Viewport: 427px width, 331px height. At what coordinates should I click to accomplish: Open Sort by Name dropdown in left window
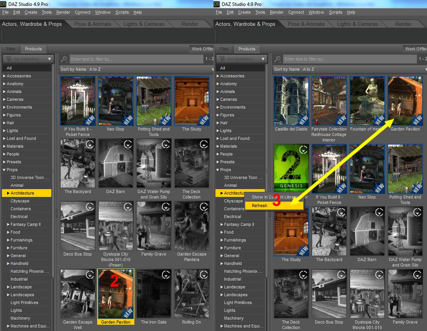(136, 69)
